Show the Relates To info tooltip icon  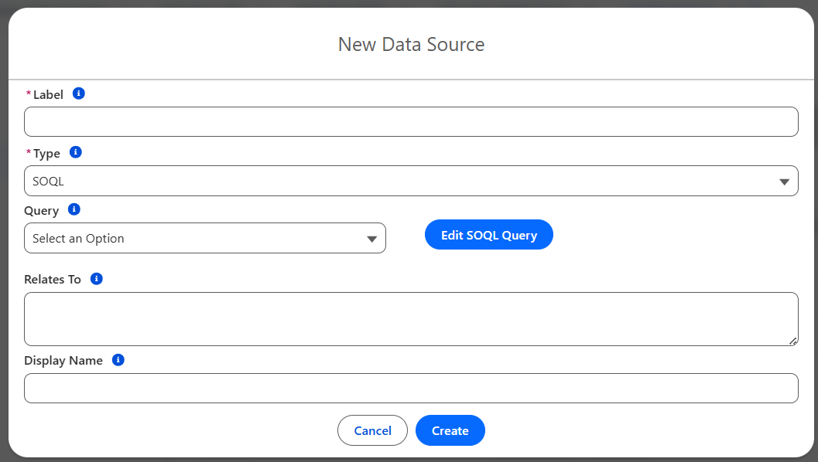coord(97,278)
